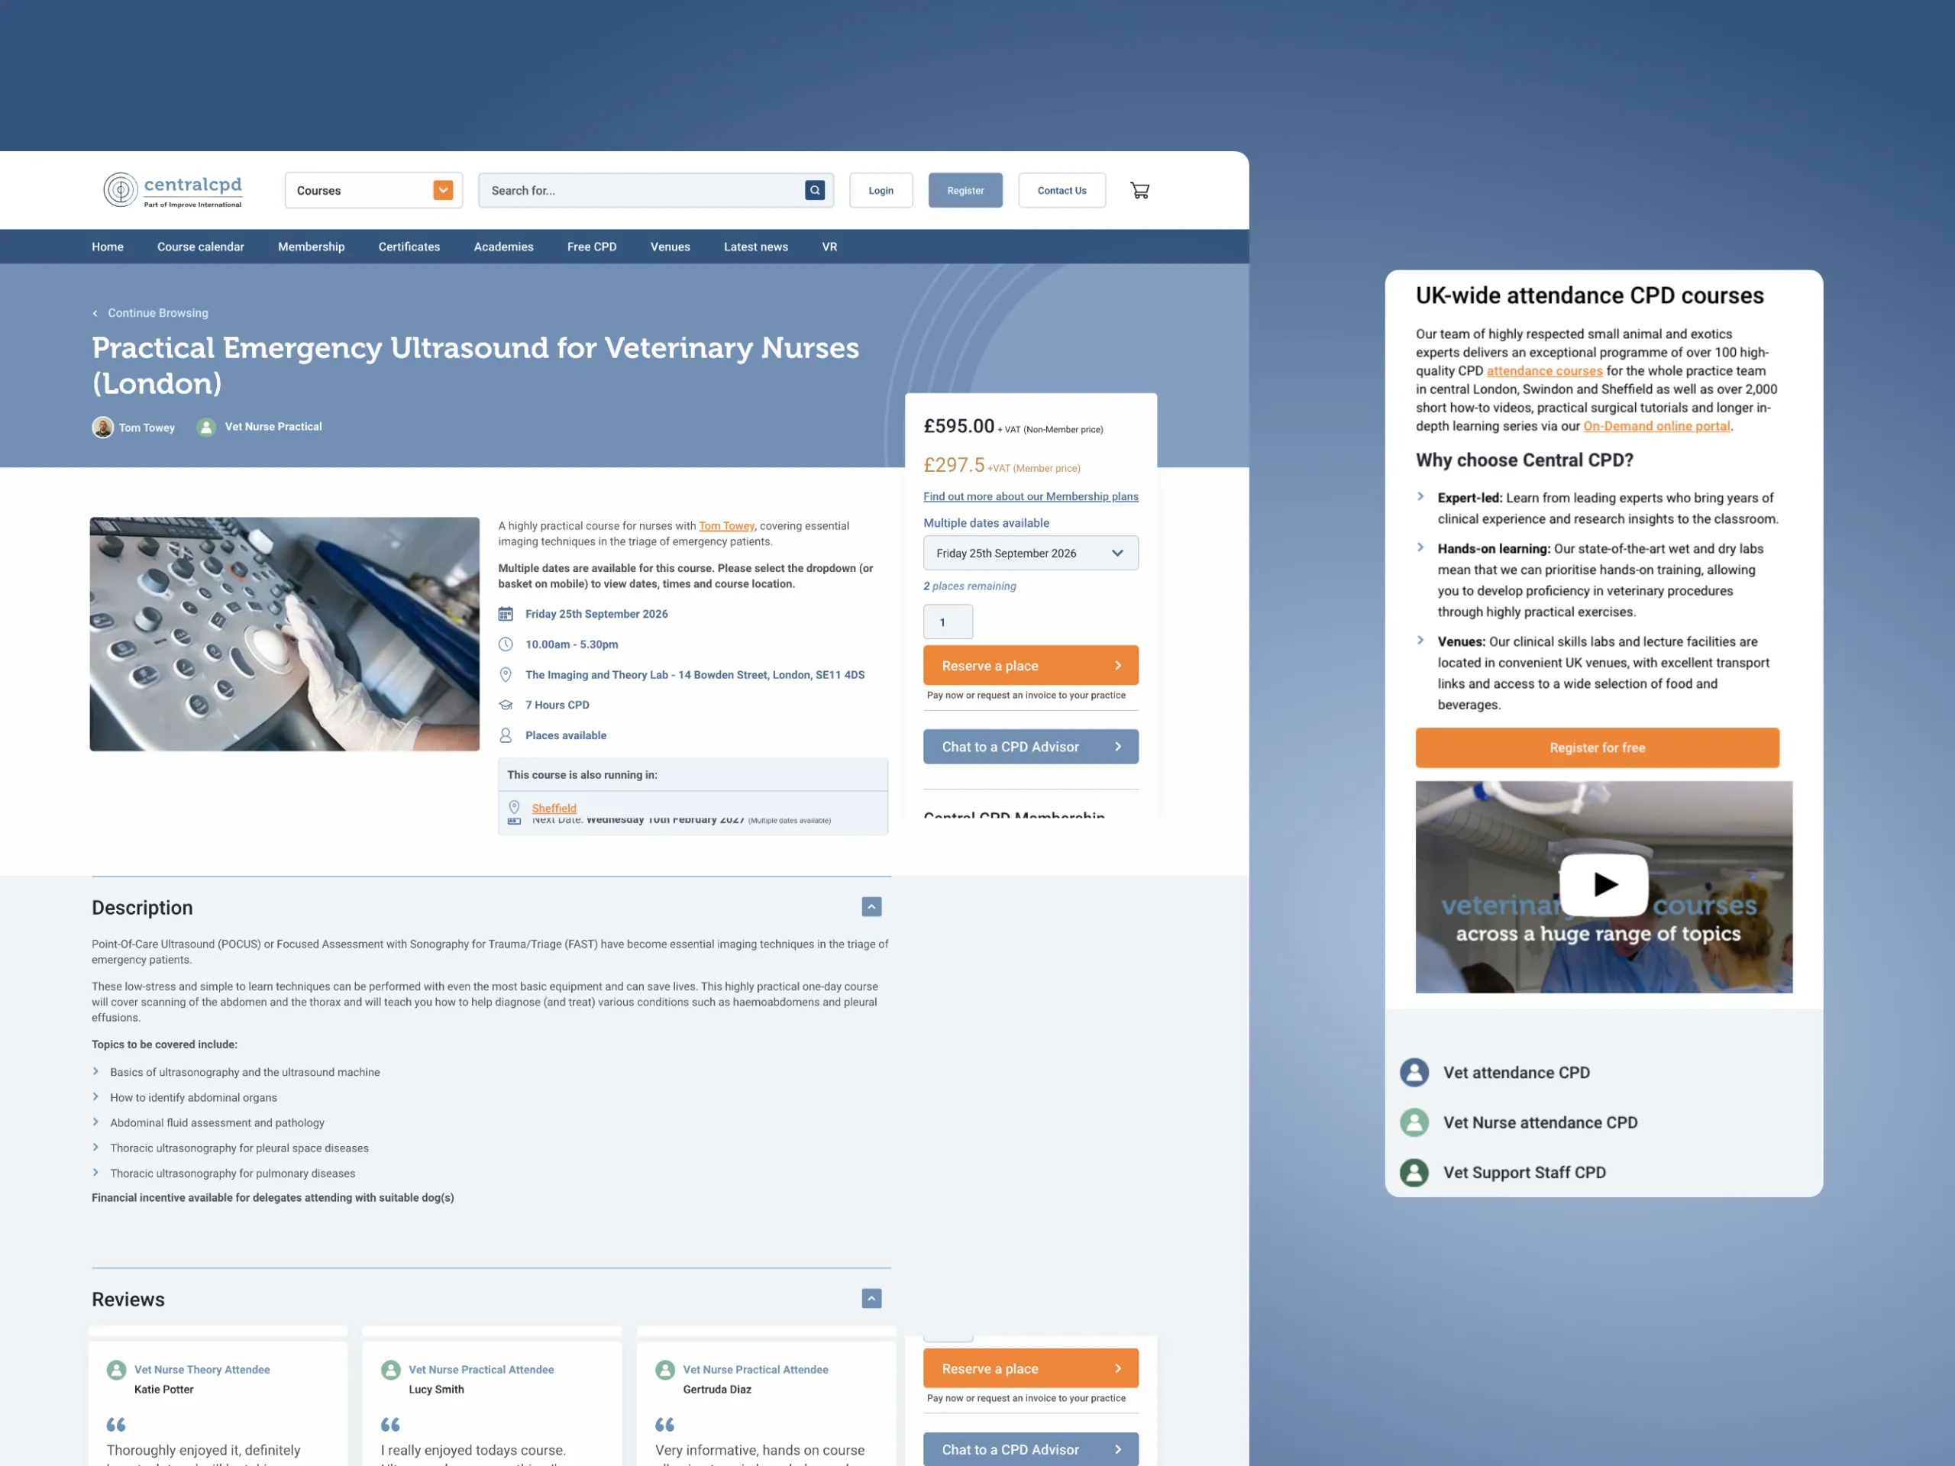Open the Friday 25th September 2026 date dropdown

point(1030,553)
